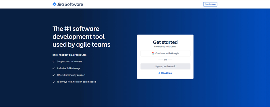Viewport: 270px width, 107px height.
Task: Click checkmark beside 'Supports up to 10 users'
Action: pos(54,62)
